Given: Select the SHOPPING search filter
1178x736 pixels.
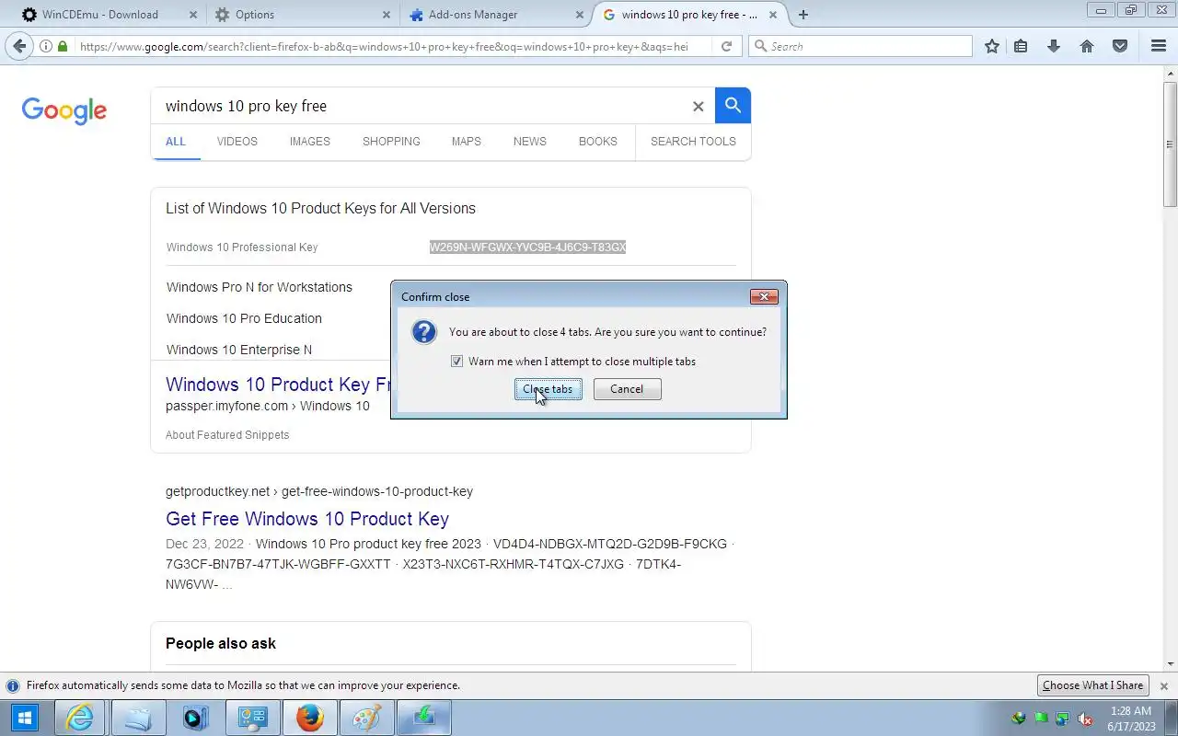Looking at the screenshot, I should pyautogui.click(x=391, y=142).
